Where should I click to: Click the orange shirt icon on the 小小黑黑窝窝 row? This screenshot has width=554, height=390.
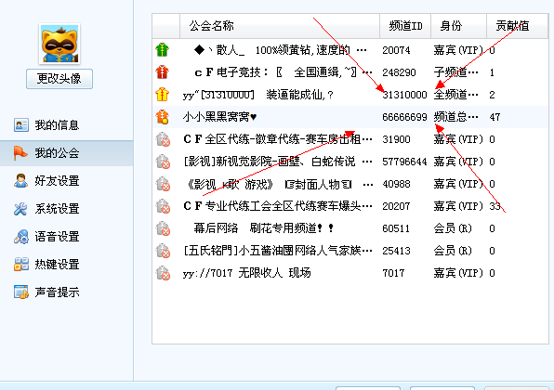point(162,117)
